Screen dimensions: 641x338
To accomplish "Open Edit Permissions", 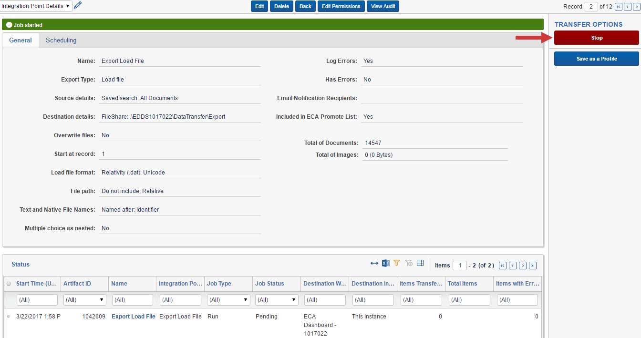I will [x=341, y=6].
